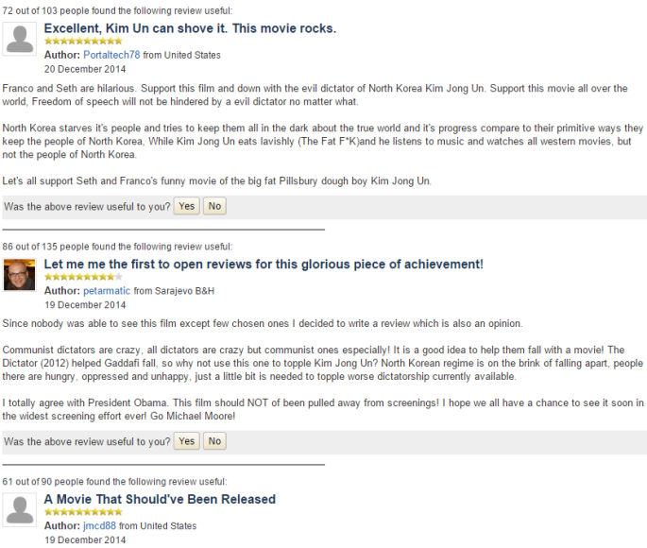Viewport: 647px width, 548px height.
Task: Vote Yes on petarmatic's review usefulness
Action: pos(187,441)
